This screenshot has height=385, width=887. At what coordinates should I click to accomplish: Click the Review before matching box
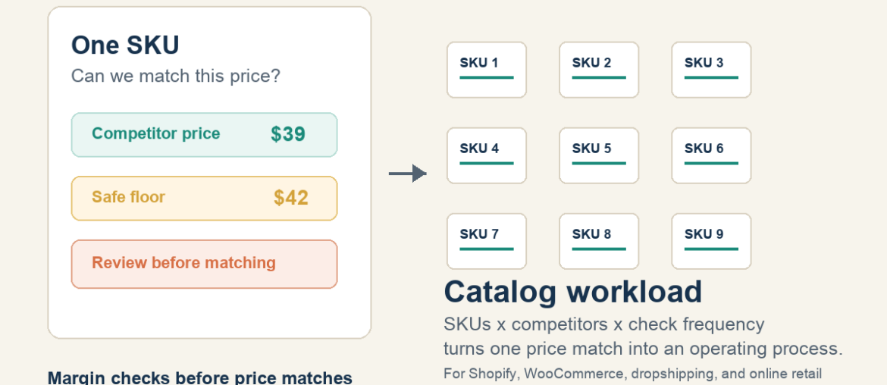(204, 264)
